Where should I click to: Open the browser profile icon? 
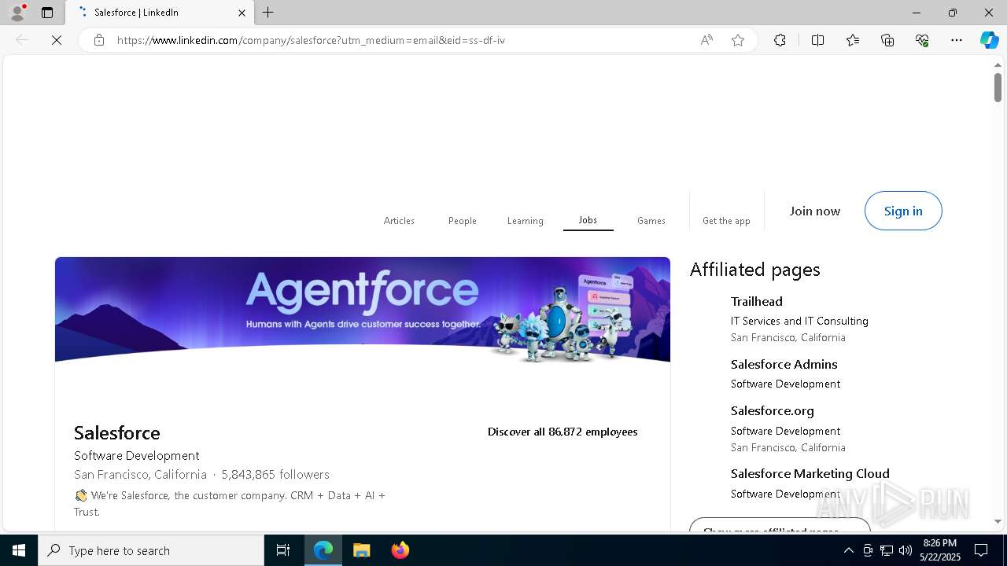tap(17, 13)
